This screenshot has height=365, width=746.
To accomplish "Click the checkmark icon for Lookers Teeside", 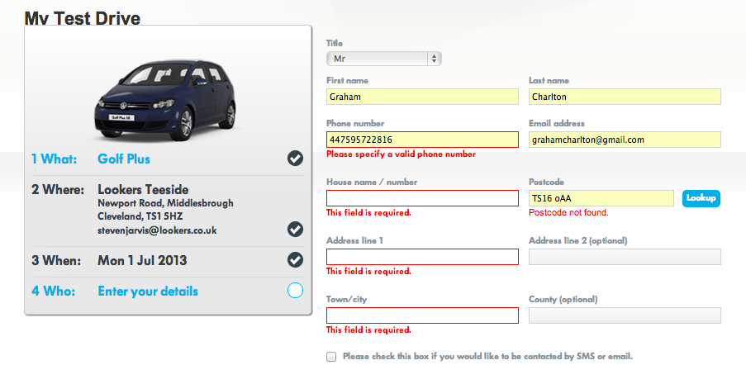I will (295, 229).
